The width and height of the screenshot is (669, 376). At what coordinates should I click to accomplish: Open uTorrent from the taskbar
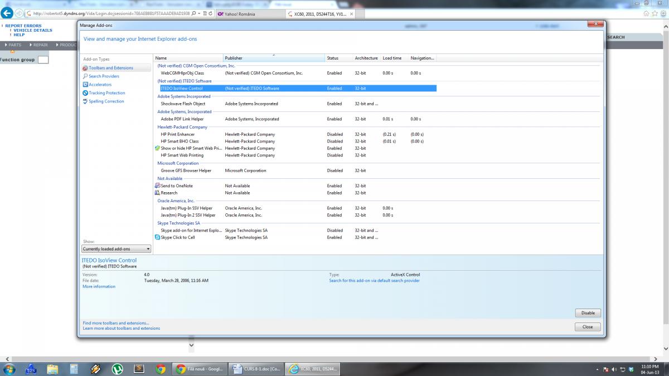118,369
